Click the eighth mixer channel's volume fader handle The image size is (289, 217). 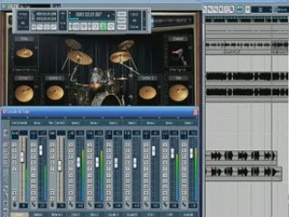click(154, 151)
